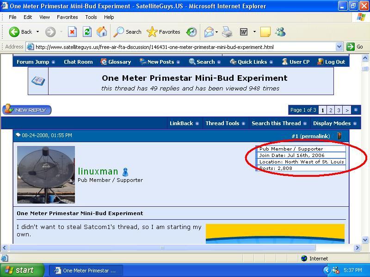Open the Favorites menu

pos(67,17)
